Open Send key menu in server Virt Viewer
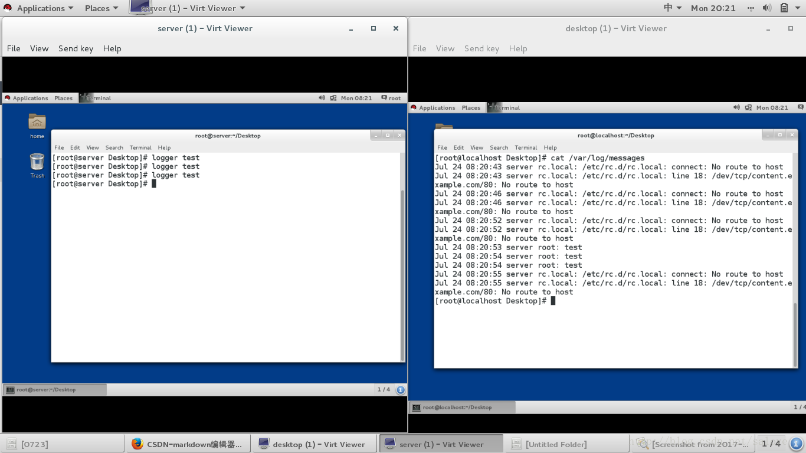 (76, 48)
